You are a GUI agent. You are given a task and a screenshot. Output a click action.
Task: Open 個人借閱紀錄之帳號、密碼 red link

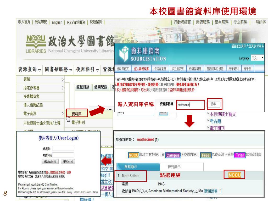(58, 172)
